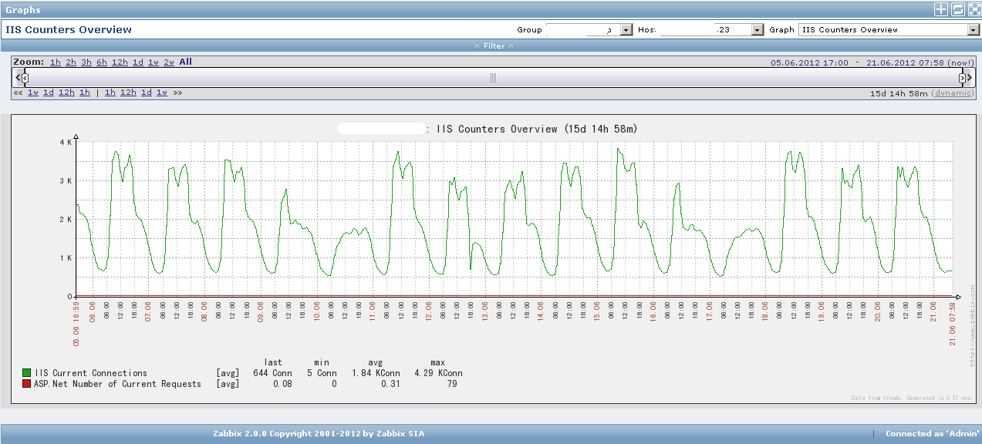The width and height of the screenshot is (982, 444).
Task: Move forward 1h in the lower navigation row
Action: coord(110,92)
